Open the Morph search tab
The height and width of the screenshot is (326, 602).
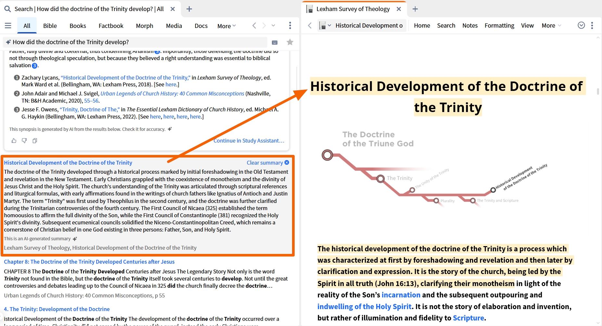click(x=144, y=26)
